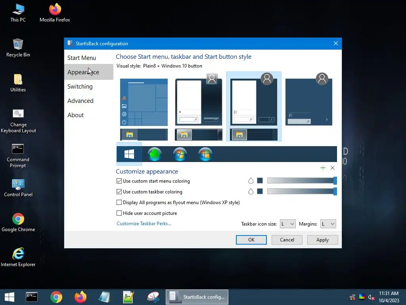Image resolution: width=406 pixels, height=305 pixels.
Task: Select second glossy taskbar style thumbnail
Action: tap(199, 135)
